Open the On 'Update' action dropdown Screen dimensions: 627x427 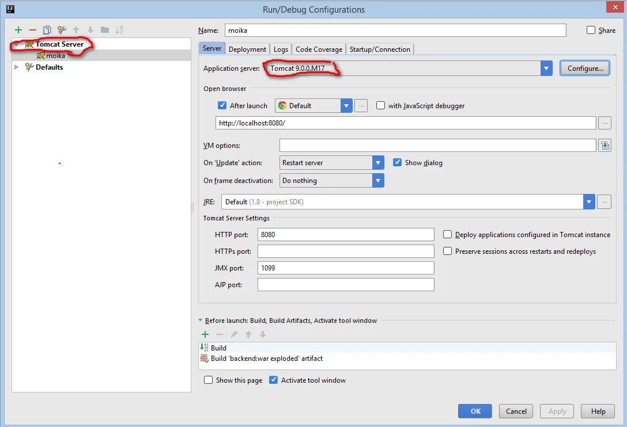click(x=378, y=163)
